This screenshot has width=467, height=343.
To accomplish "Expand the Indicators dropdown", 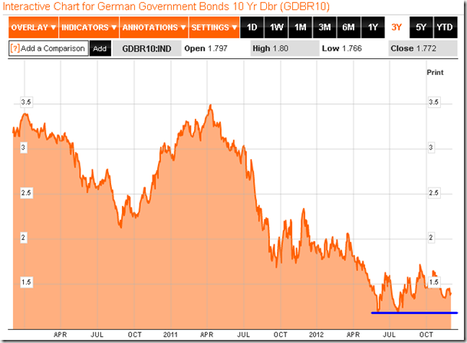I will point(88,28).
